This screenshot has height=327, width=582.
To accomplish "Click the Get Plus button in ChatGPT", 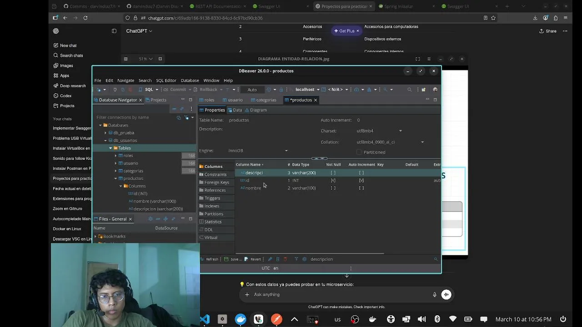I will pyautogui.click(x=346, y=31).
